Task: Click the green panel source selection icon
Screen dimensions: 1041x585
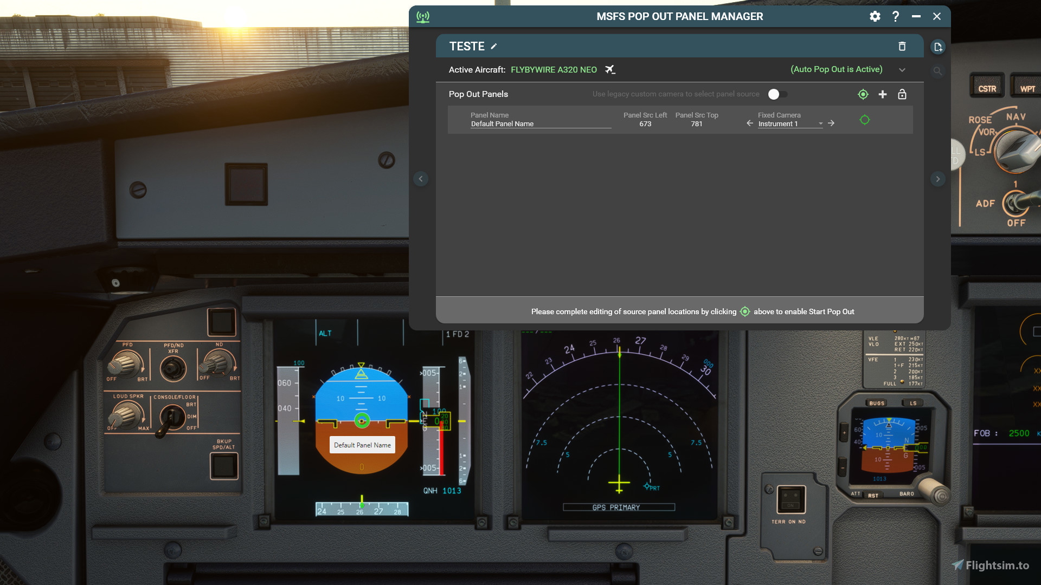Action: coord(863,94)
